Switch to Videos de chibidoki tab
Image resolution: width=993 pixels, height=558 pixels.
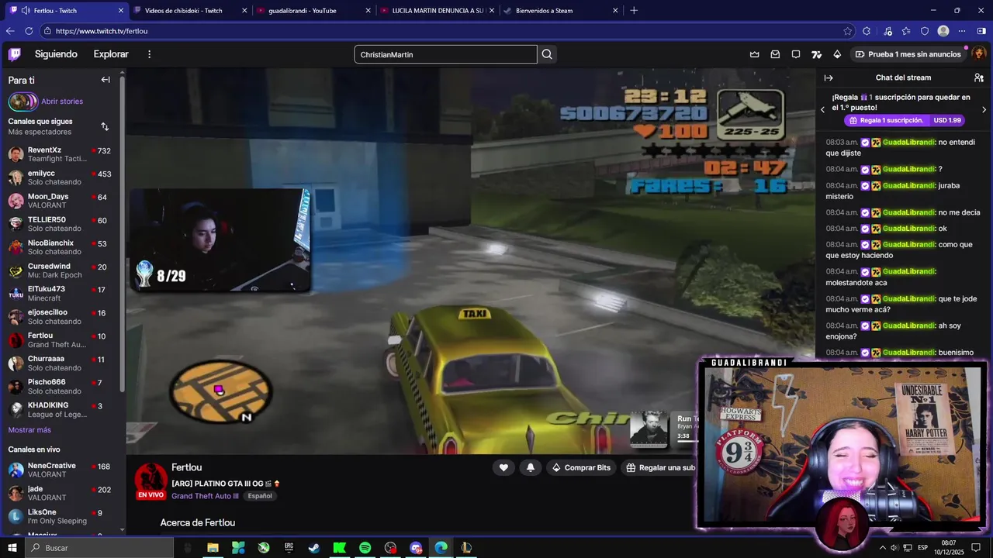tap(183, 11)
